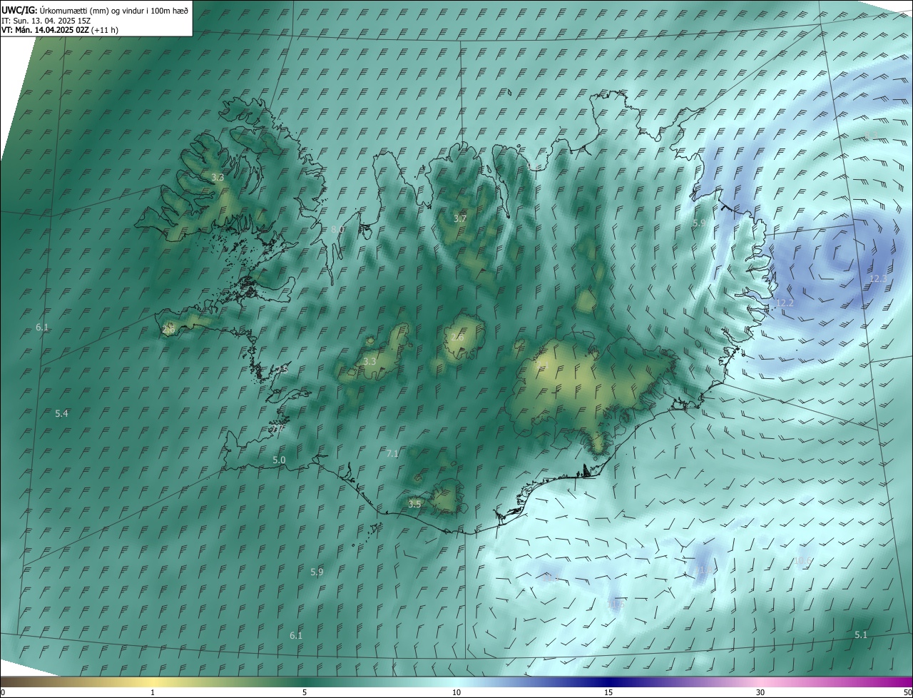This screenshot has height=698, width=913.
Task: Select the "VT: Mán. 14.04.2025 02Z" line
Action: [46, 30]
